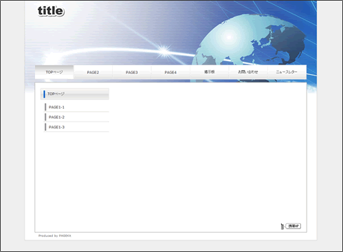Click the title logo in the header

coord(51,11)
